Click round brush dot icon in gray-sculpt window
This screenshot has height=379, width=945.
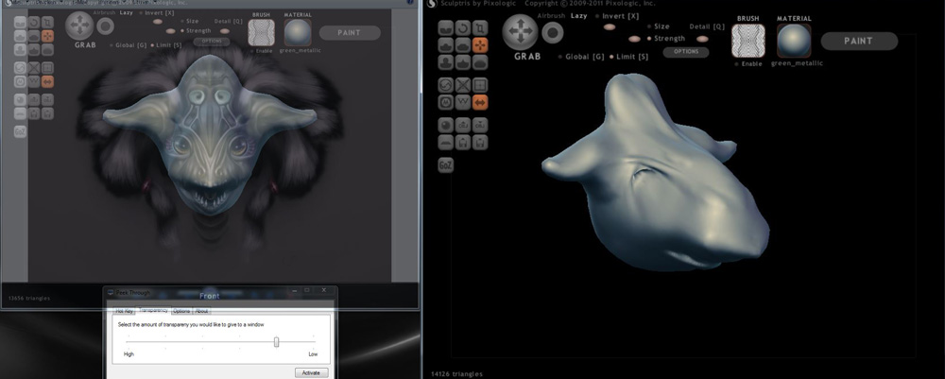click(x=553, y=32)
